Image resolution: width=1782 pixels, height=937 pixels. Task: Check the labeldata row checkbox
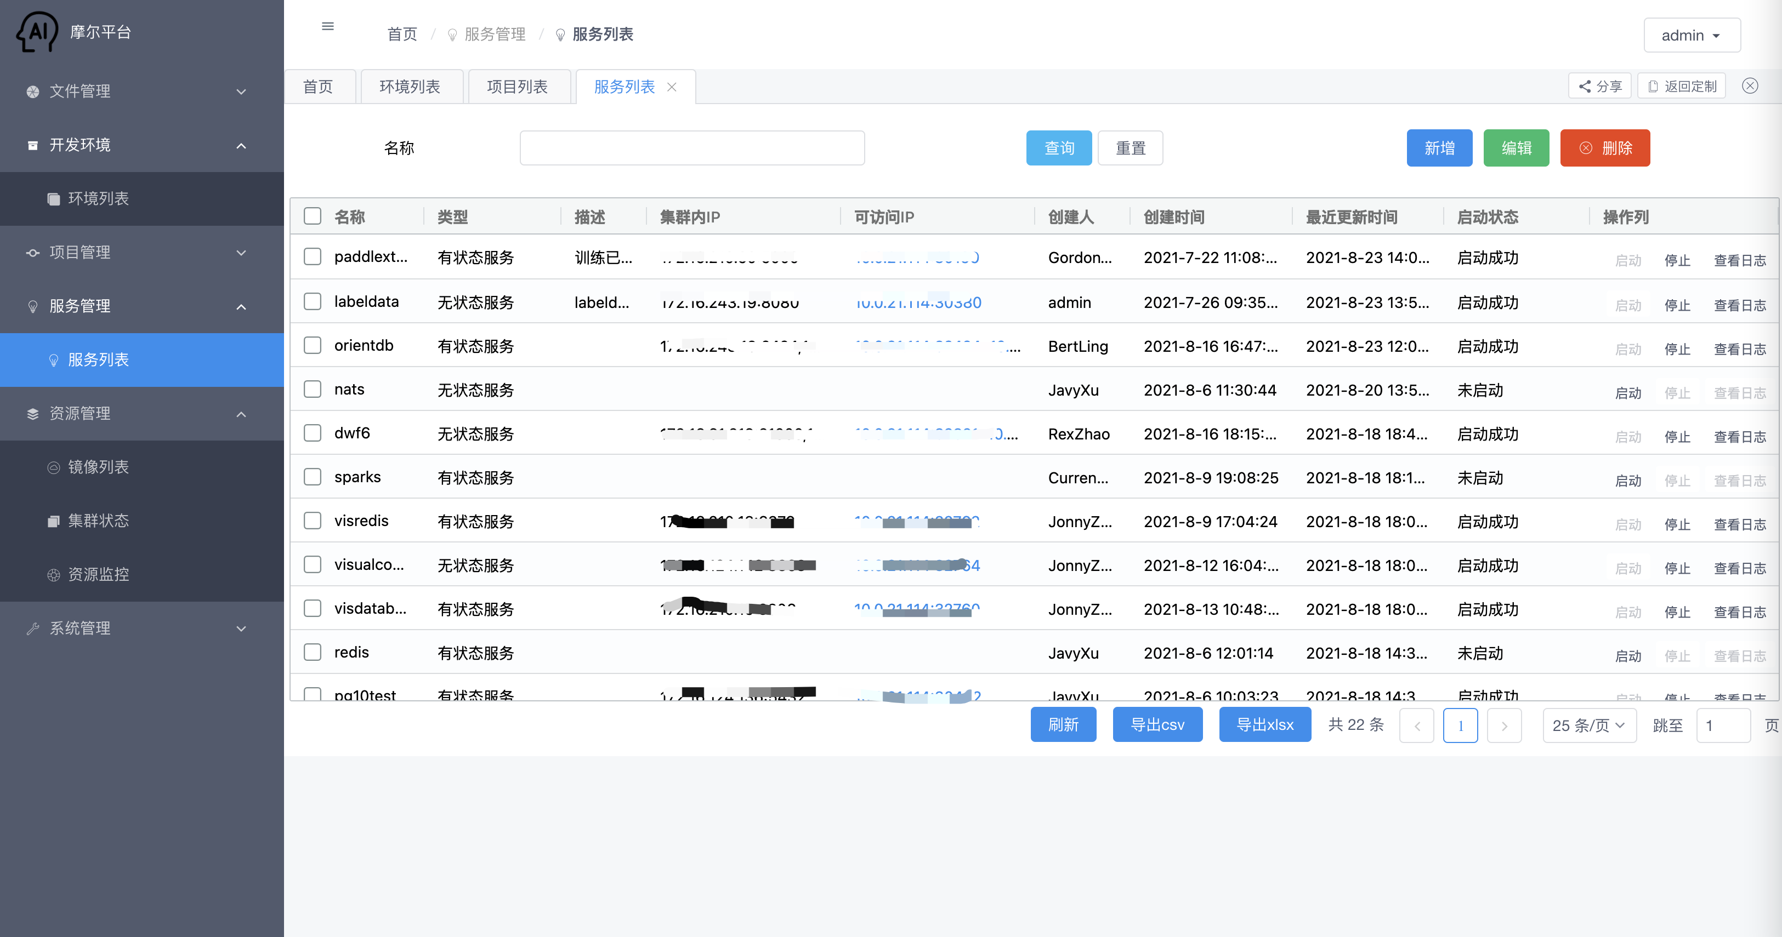313,301
